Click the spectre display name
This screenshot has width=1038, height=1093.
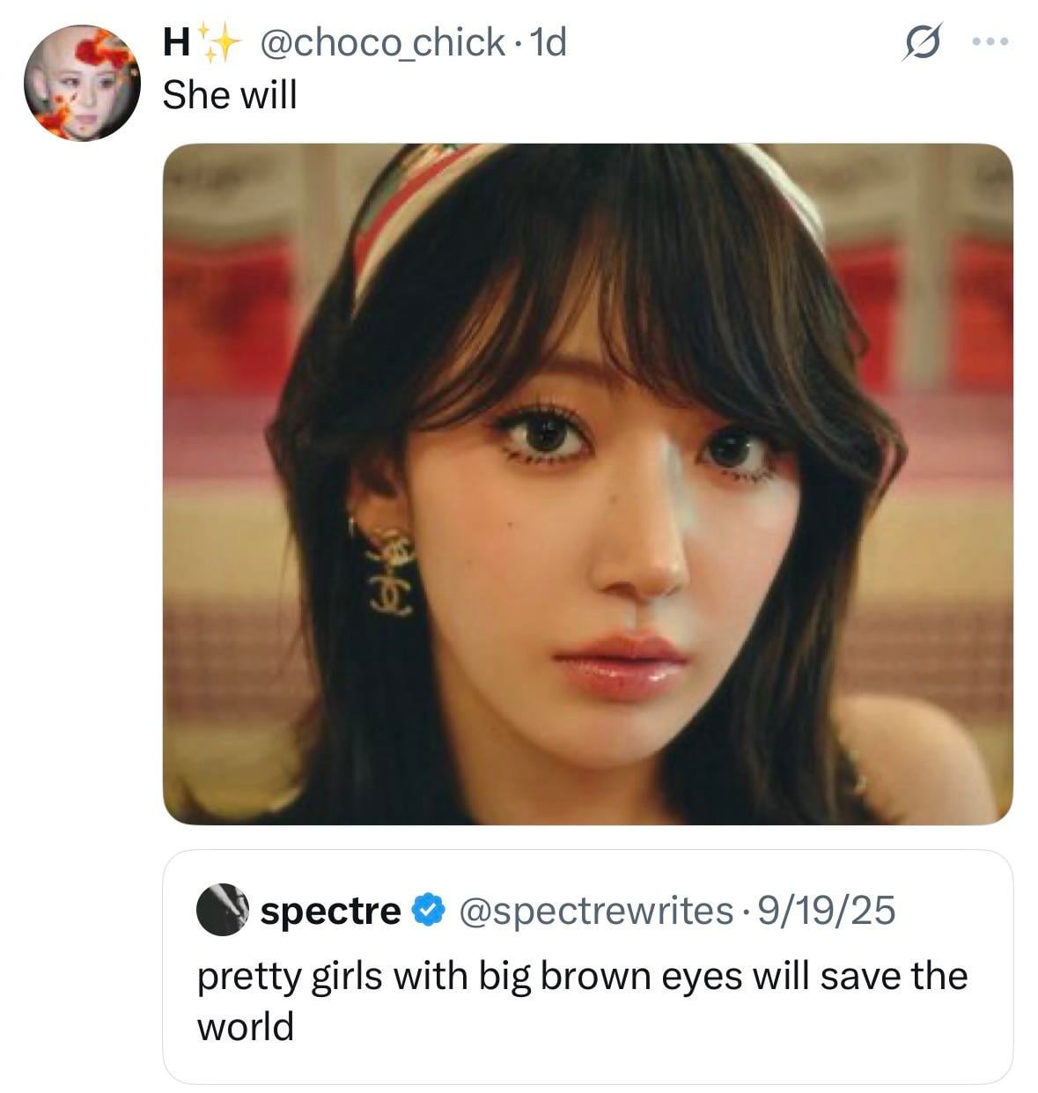330,910
